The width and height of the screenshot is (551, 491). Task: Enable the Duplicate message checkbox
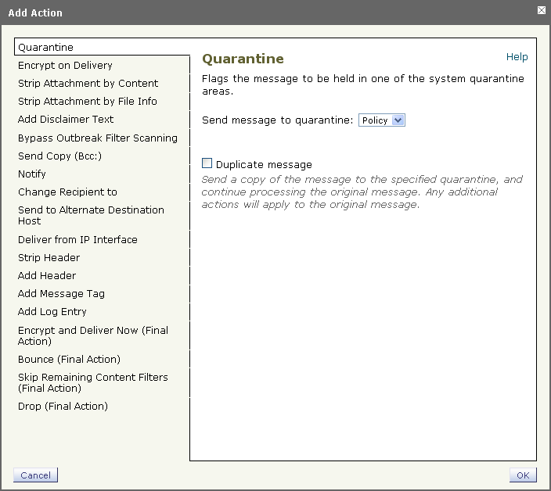click(207, 163)
